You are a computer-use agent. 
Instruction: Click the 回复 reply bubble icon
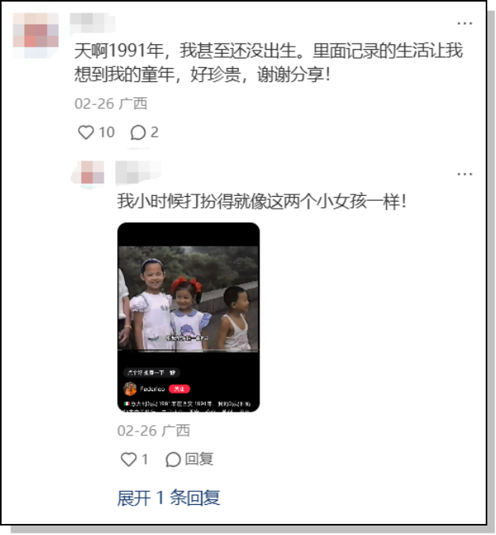coord(172,459)
